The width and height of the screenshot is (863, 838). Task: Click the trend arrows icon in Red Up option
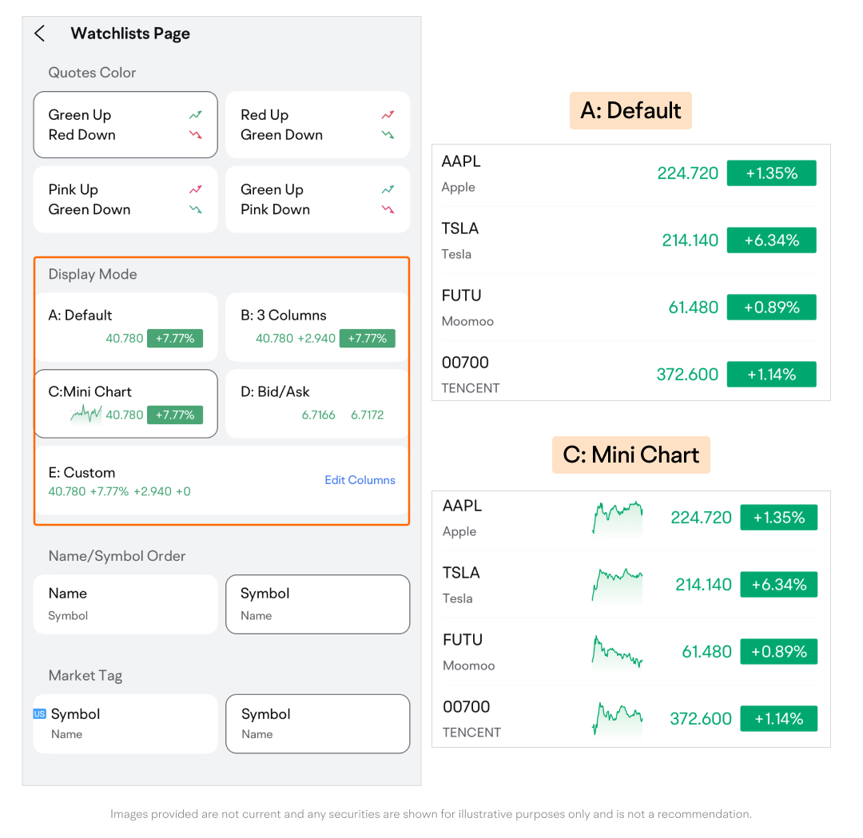coord(388,125)
